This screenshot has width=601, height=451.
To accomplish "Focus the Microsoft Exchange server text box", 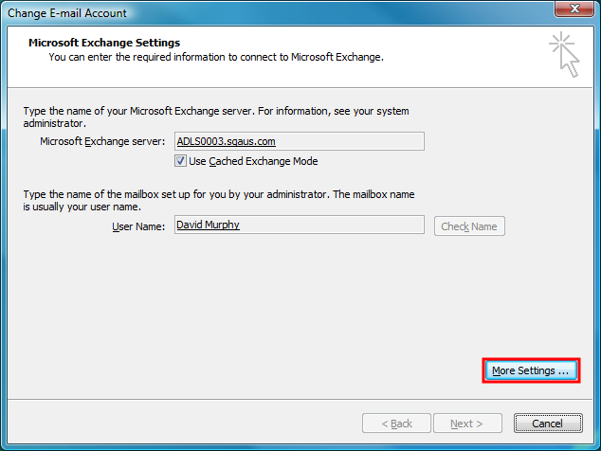I will tap(322, 141).
